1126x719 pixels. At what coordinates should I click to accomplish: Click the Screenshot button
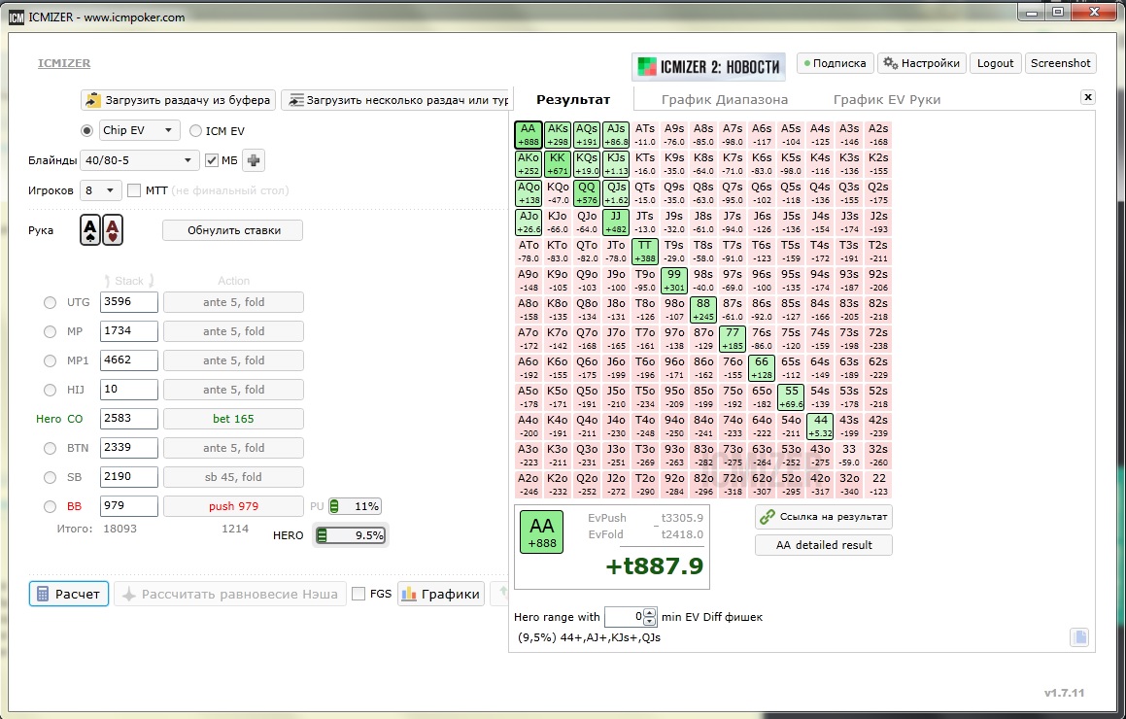coord(1060,63)
